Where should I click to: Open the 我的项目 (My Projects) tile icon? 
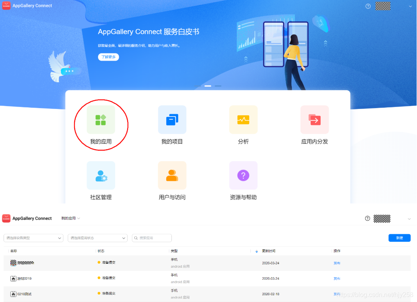pyautogui.click(x=172, y=120)
